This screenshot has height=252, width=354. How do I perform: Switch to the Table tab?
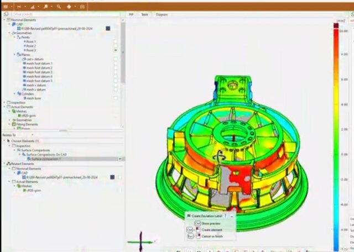point(144,14)
